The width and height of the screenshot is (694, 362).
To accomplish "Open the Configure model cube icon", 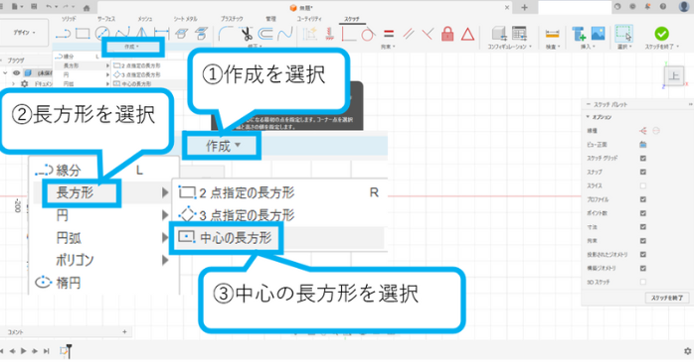I will click(499, 34).
